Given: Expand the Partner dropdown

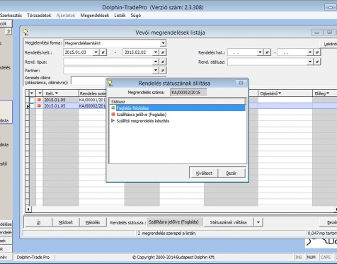Looking at the screenshot, I should tap(156, 70).
